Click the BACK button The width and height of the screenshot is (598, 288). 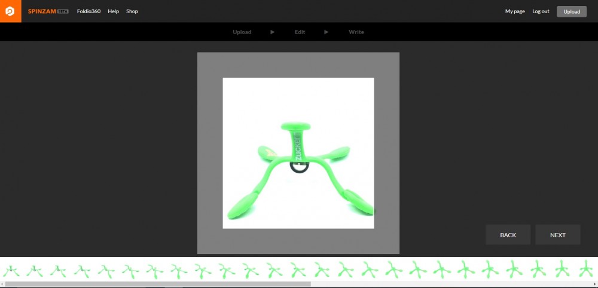[508, 235]
